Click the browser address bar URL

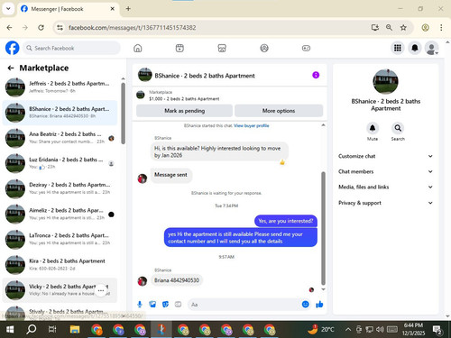click(133, 28)
